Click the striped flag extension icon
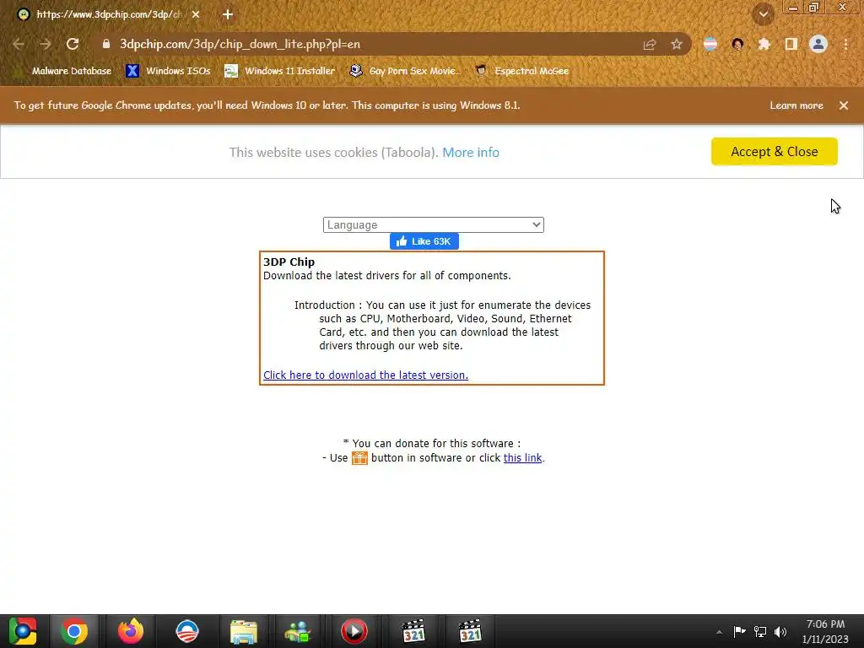Screen dimensions: 864x648 tap(710, 44)
